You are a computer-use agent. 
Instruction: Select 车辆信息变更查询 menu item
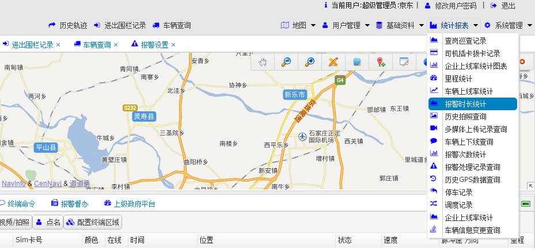click(473, 230)
